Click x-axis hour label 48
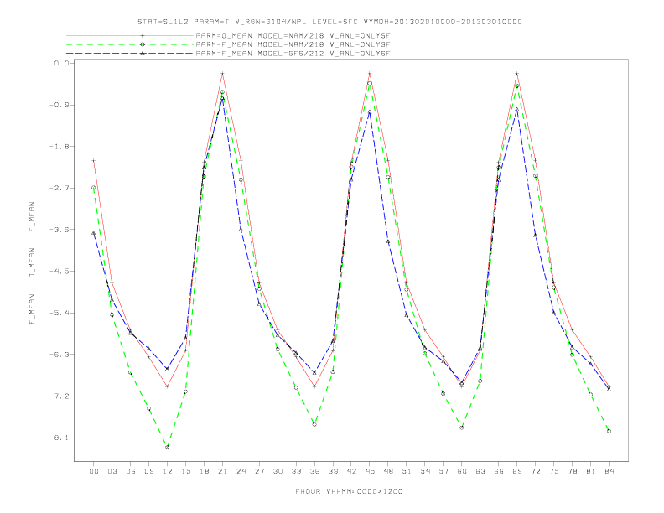 (x=388, y=471)
